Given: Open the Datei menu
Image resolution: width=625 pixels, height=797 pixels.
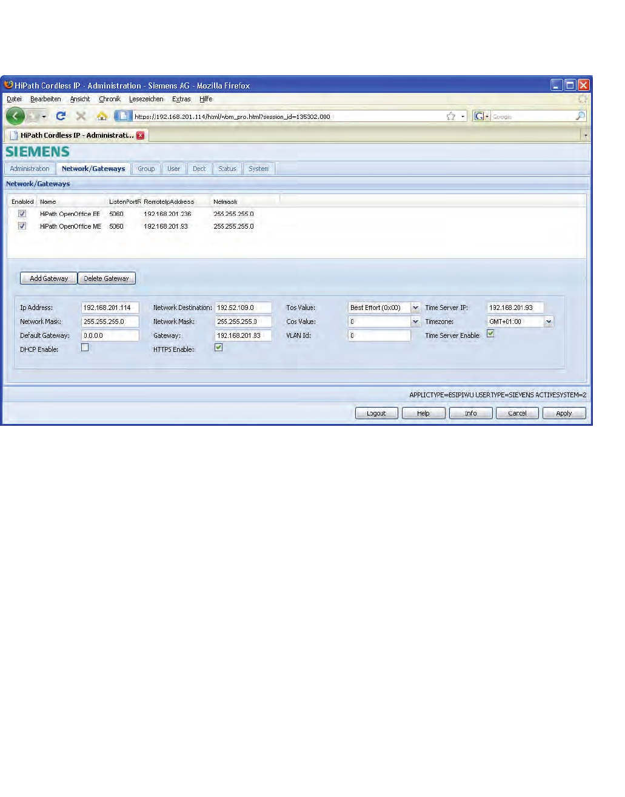Looking at the screenshot, I should [x=14, y=99].
